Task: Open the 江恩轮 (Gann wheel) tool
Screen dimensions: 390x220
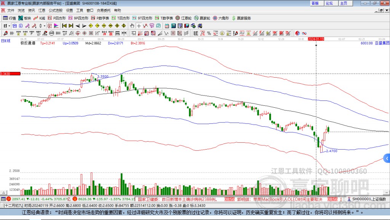Action: tap(184, 18)
